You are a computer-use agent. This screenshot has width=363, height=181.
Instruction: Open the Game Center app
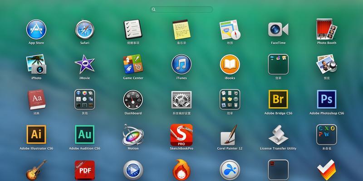click(133, 64)
